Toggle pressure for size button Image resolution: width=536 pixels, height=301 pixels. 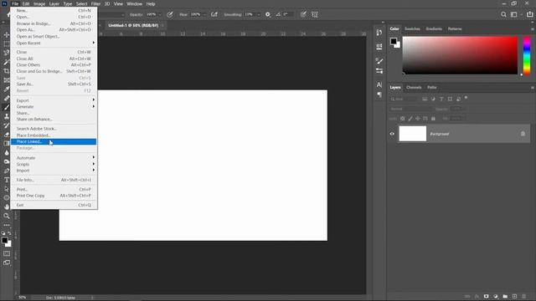tap(303, 14)
